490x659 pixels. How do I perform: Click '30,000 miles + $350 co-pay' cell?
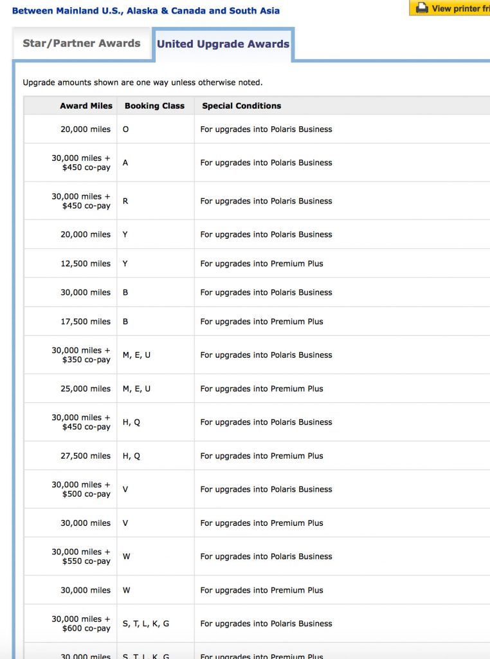tap(81, 355)
